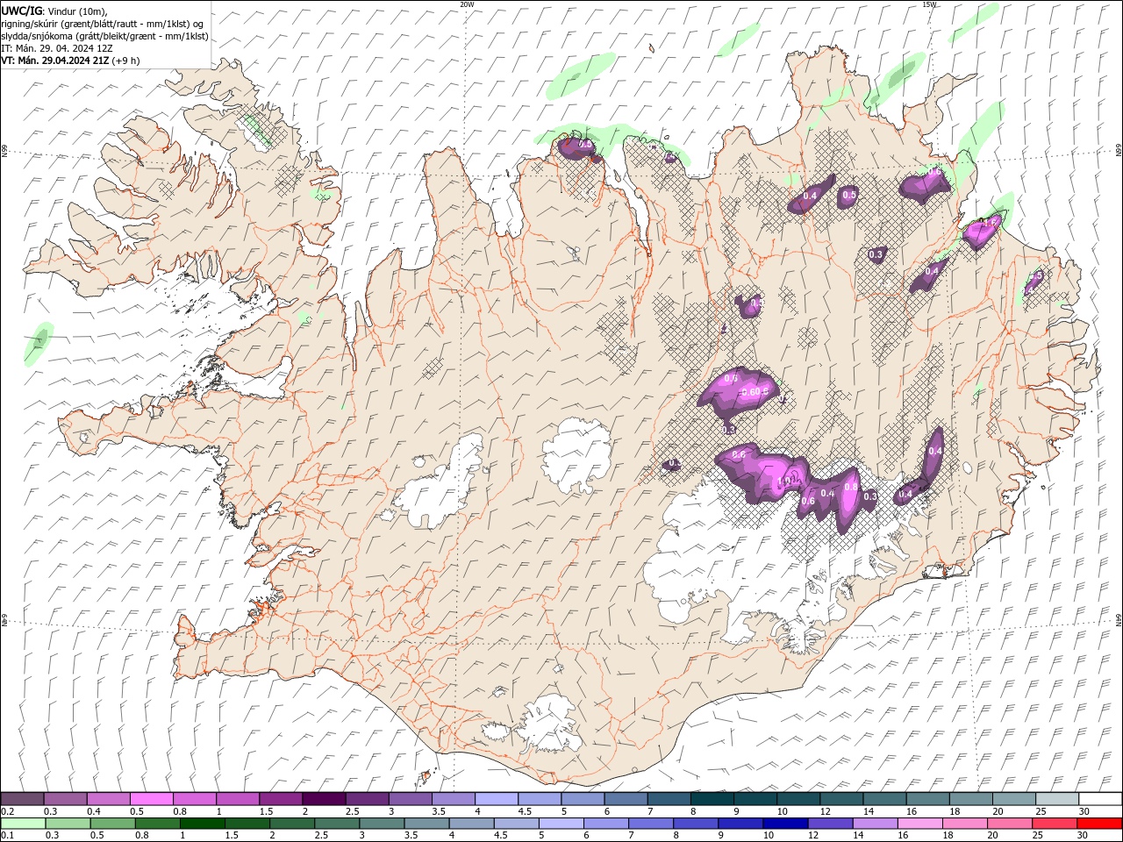Select the bright pink 0.5 upper legend swatch
This screenshot has height=842, width=1123.
[151, 798]
